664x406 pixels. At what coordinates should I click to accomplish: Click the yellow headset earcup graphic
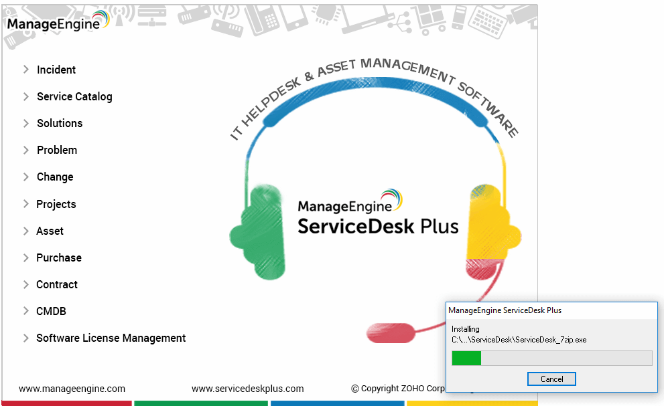[x=493, y=222]
